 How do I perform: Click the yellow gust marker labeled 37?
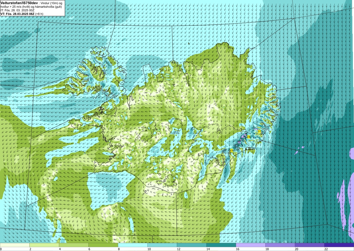pyautogui.click(x=259, y=131)
